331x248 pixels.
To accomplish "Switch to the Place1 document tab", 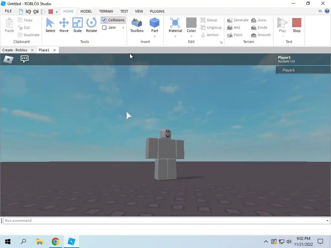I will (x=44, y=50).
